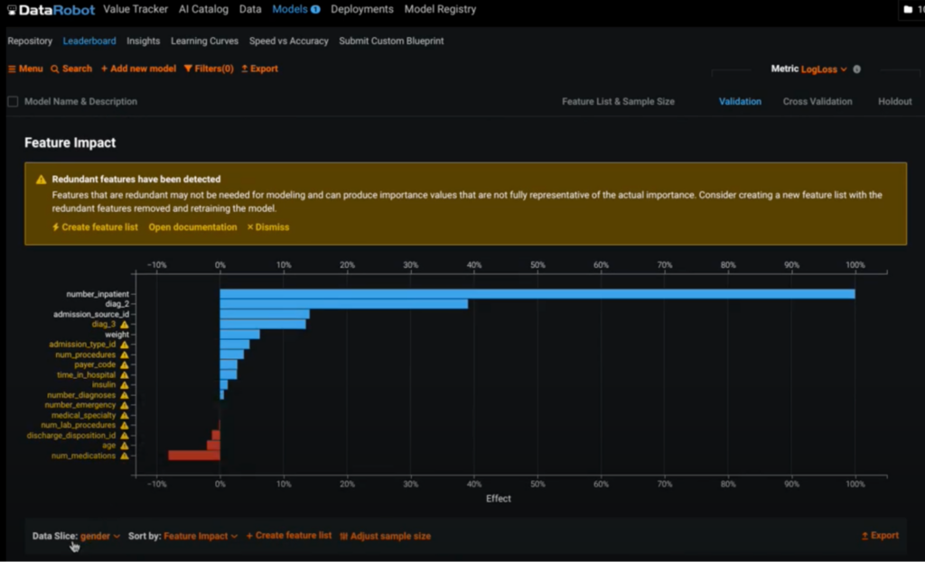Click the warning icon next to num_medications
Image resolution: width=925 pixels, height=562 pixels.
tap(125, 456)
